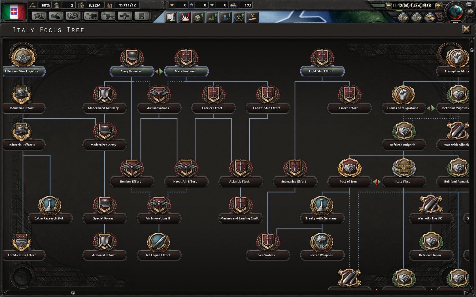This screenshot has width=476, height=297.
Task: Select the air plane map mode icon
Action: (430, 18)
